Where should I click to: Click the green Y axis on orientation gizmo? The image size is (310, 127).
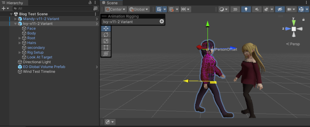click(x=293, y=21)
